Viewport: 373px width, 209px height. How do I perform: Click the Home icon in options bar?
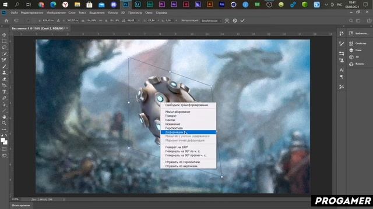tap(6, 21)
